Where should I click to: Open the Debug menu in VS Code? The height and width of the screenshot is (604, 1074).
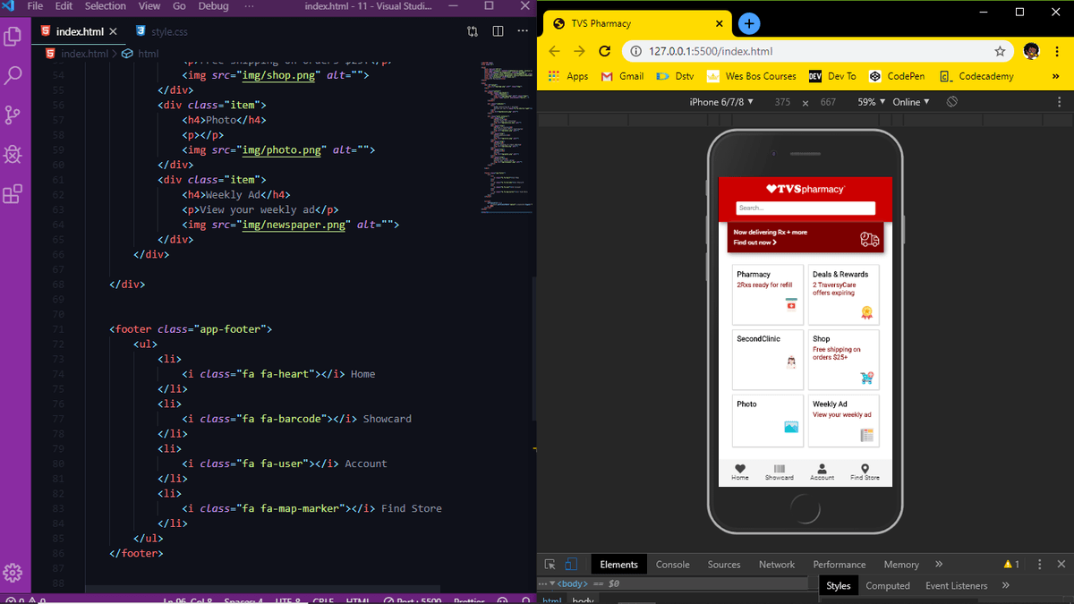pos(213,6)
